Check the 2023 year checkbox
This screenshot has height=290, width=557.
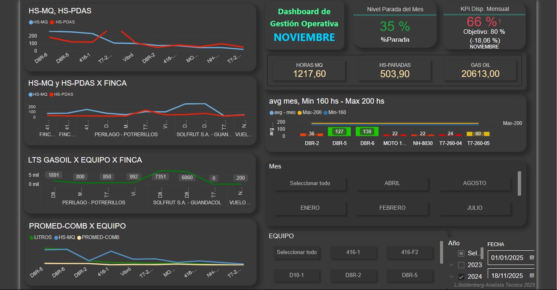tap(461, 265)
